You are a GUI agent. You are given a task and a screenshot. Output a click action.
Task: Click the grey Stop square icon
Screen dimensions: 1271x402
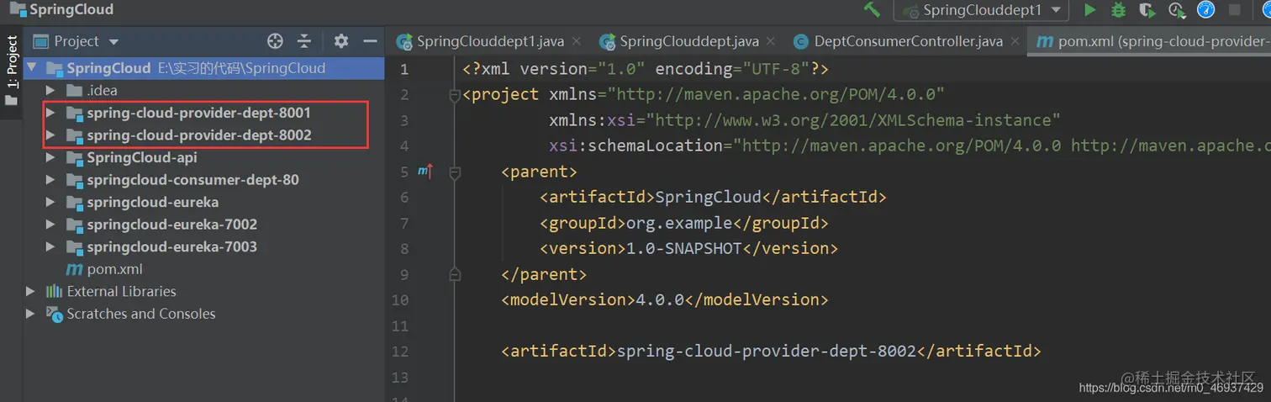pos(1235,10)
